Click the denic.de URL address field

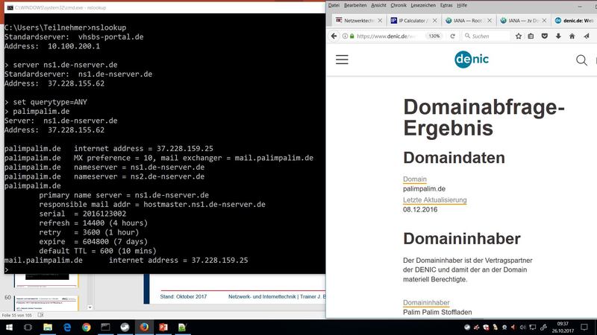pos(387,36)
